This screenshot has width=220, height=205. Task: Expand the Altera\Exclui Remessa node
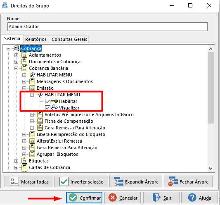24,141
